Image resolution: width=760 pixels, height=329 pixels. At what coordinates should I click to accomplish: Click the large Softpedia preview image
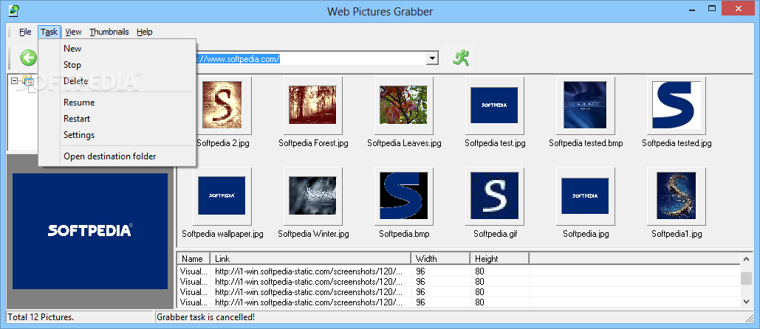click(89, 232)
